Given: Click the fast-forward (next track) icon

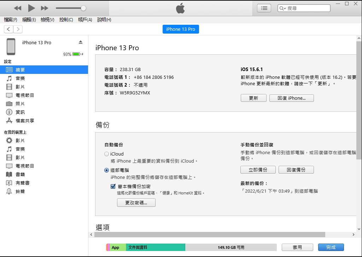Looking at the screenshot, I should 45,8.
